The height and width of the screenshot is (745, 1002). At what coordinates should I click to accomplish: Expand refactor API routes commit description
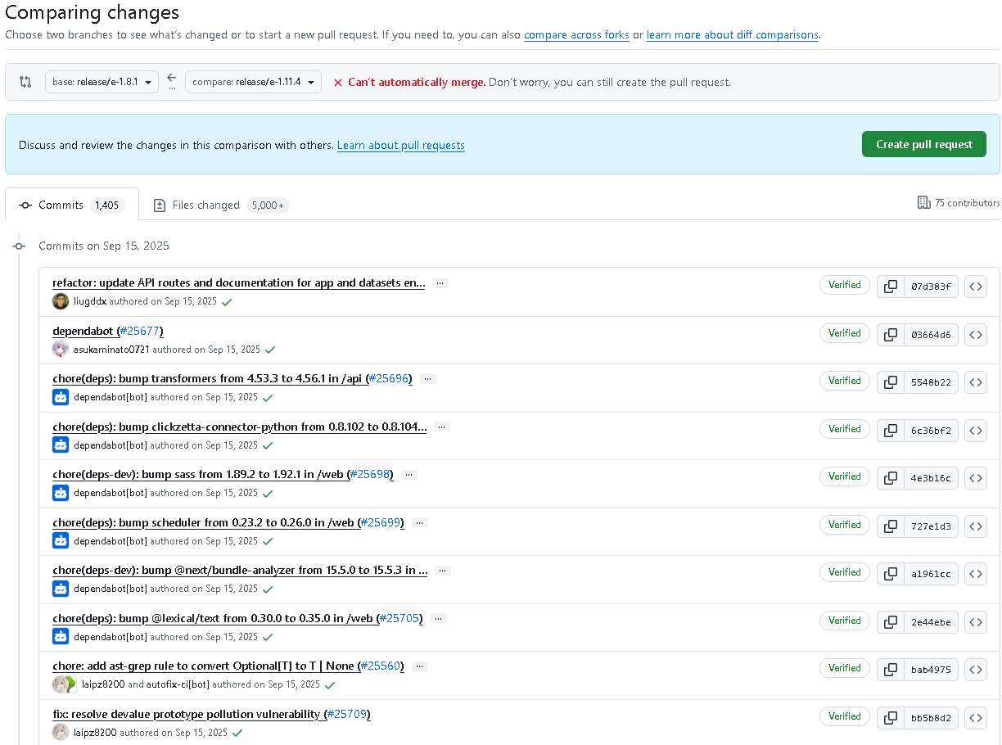coord(440,283)
